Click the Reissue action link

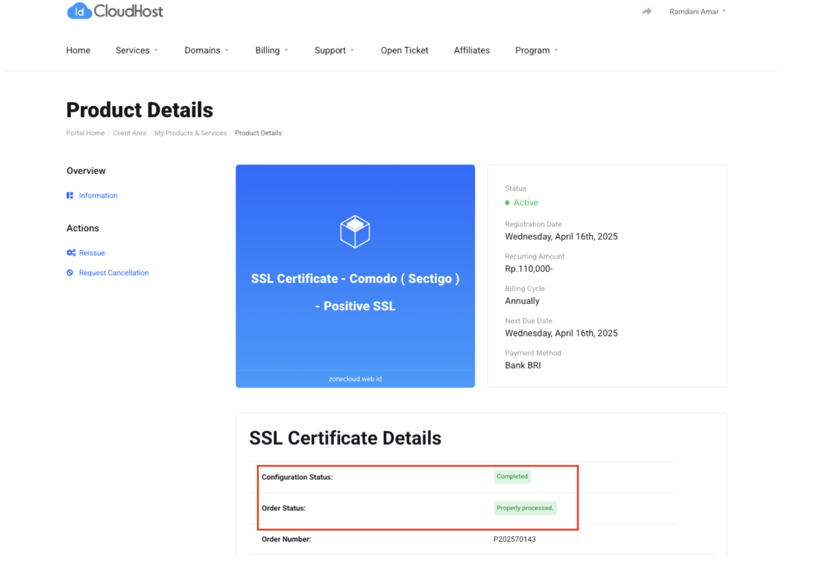click(x=92, y=253)
